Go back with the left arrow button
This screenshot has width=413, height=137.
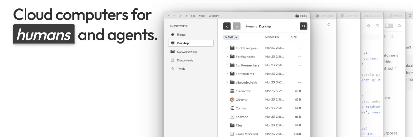point(227,26)
